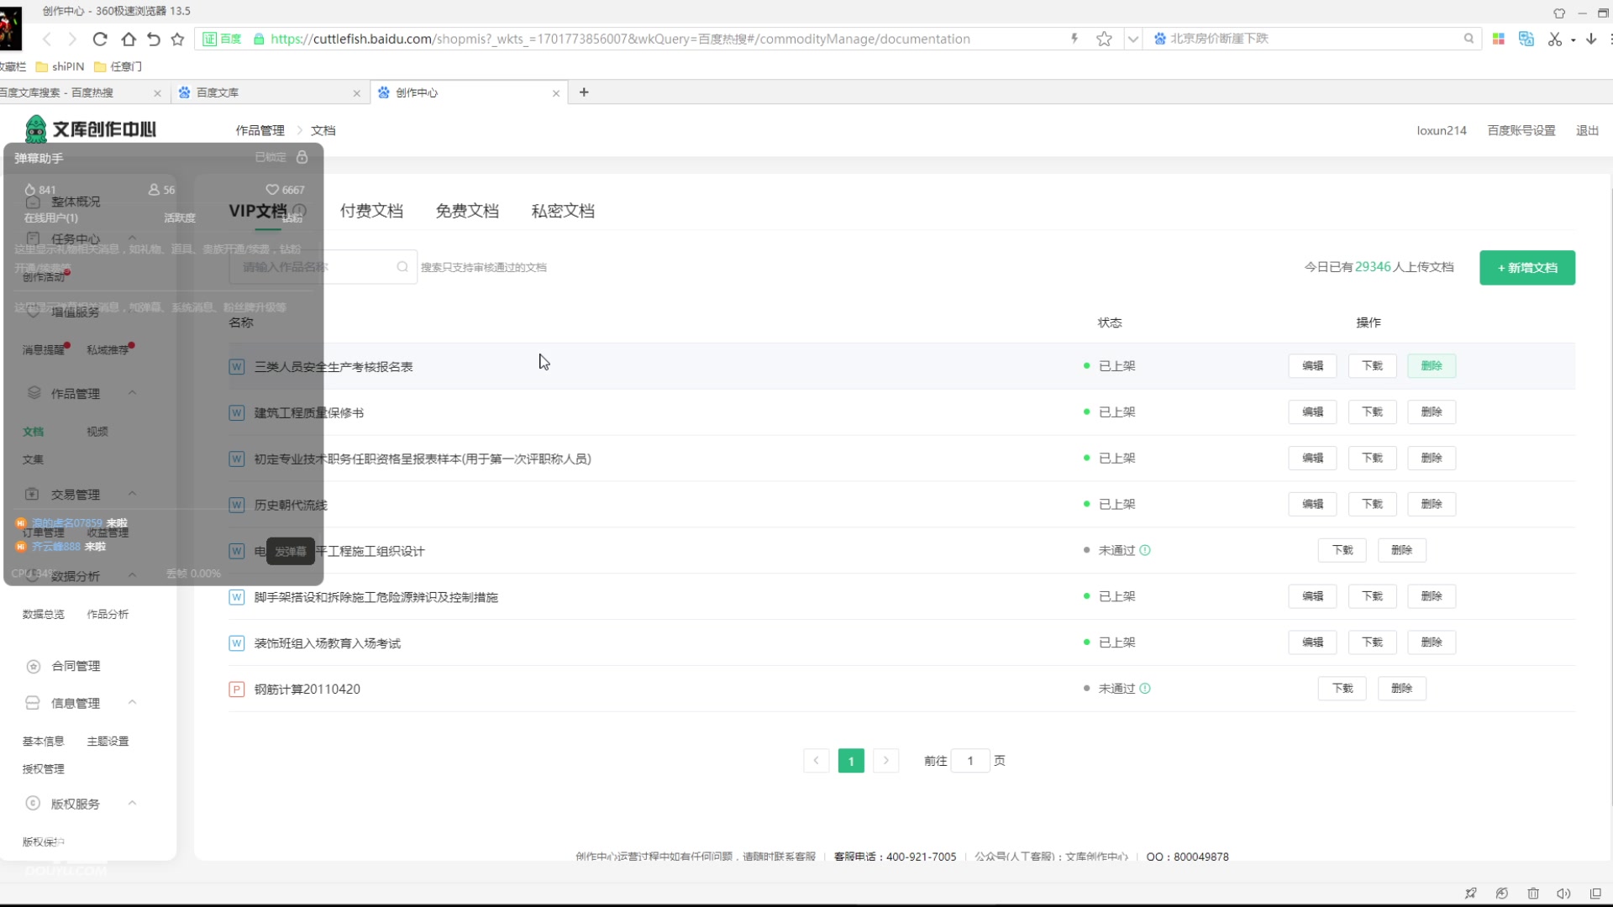Click the +新增文档 button

[x=1526, y=268]
